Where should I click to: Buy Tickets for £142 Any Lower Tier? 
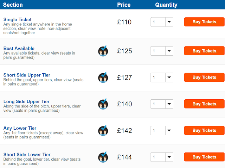coord(204,130)
